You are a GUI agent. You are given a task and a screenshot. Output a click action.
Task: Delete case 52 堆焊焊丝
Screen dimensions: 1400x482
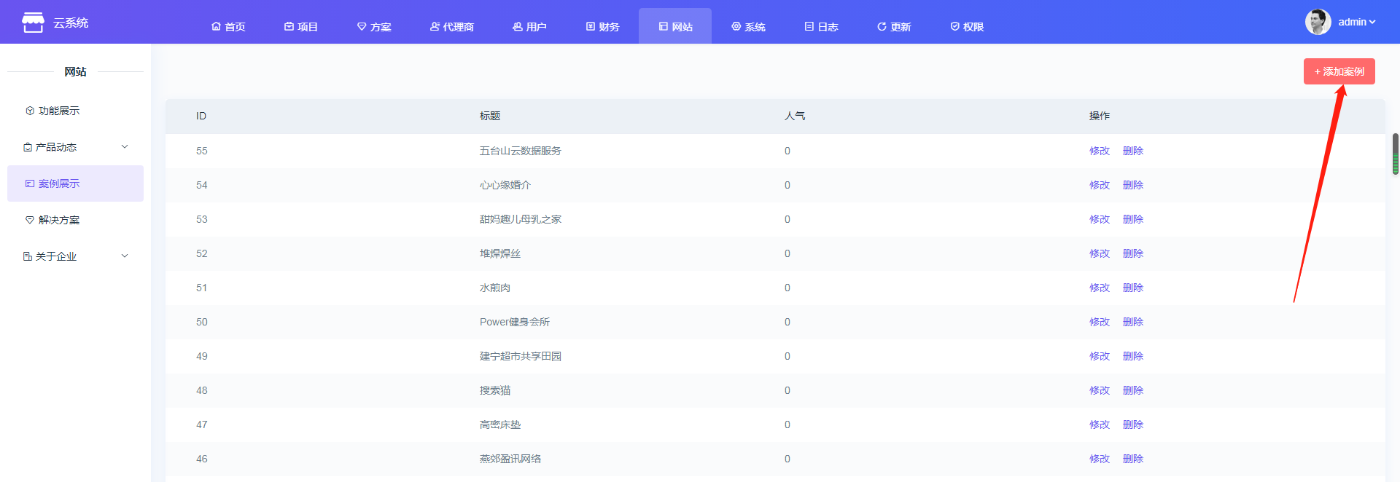(x=1133, y=253)
